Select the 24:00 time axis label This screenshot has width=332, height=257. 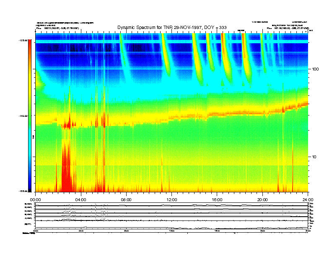(308, 200)
